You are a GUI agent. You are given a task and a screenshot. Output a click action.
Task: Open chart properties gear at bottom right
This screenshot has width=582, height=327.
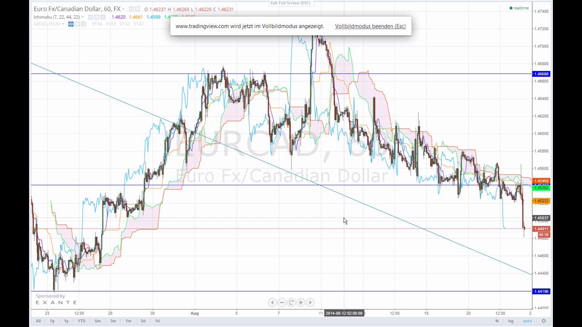coord(544,321)
